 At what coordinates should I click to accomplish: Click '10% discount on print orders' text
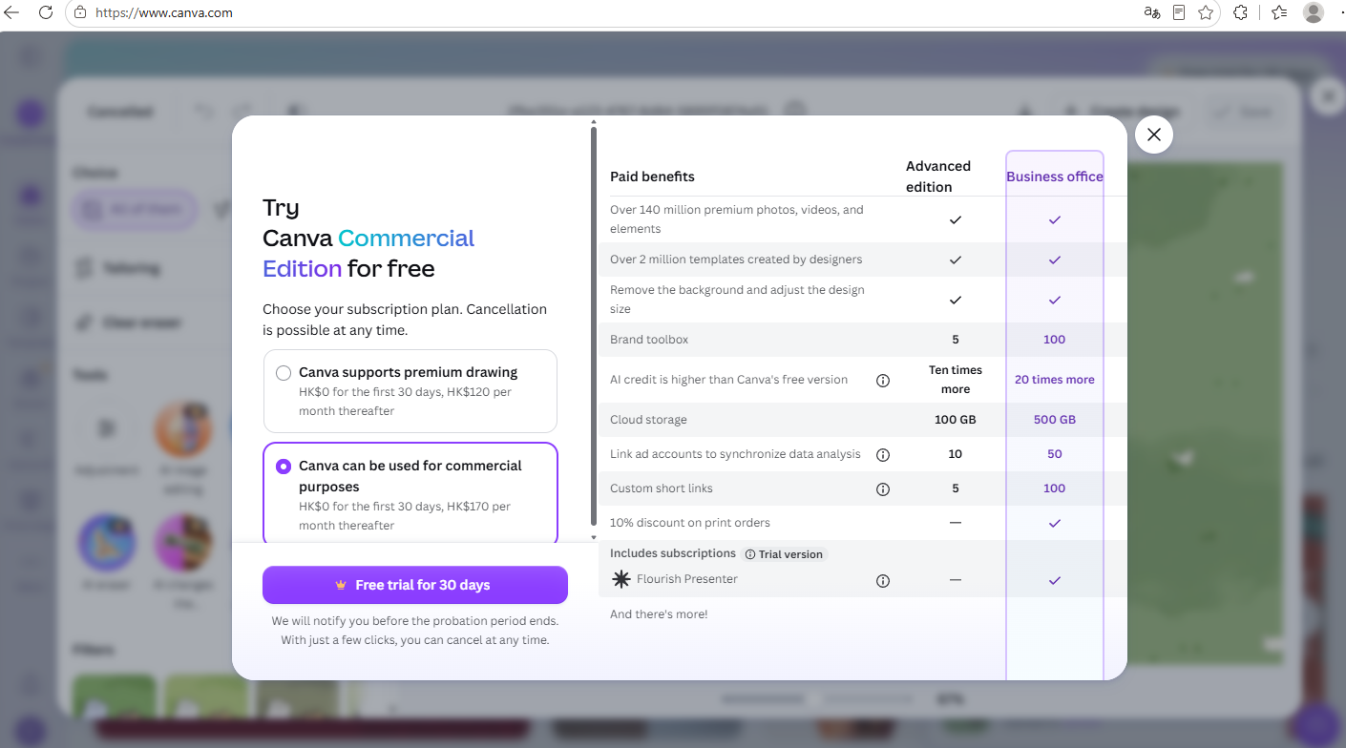(690, 523)
